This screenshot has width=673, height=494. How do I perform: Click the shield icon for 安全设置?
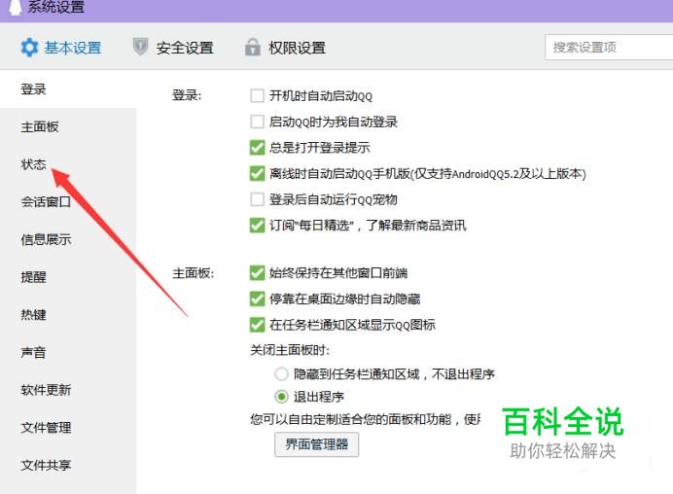click(140, 47)
